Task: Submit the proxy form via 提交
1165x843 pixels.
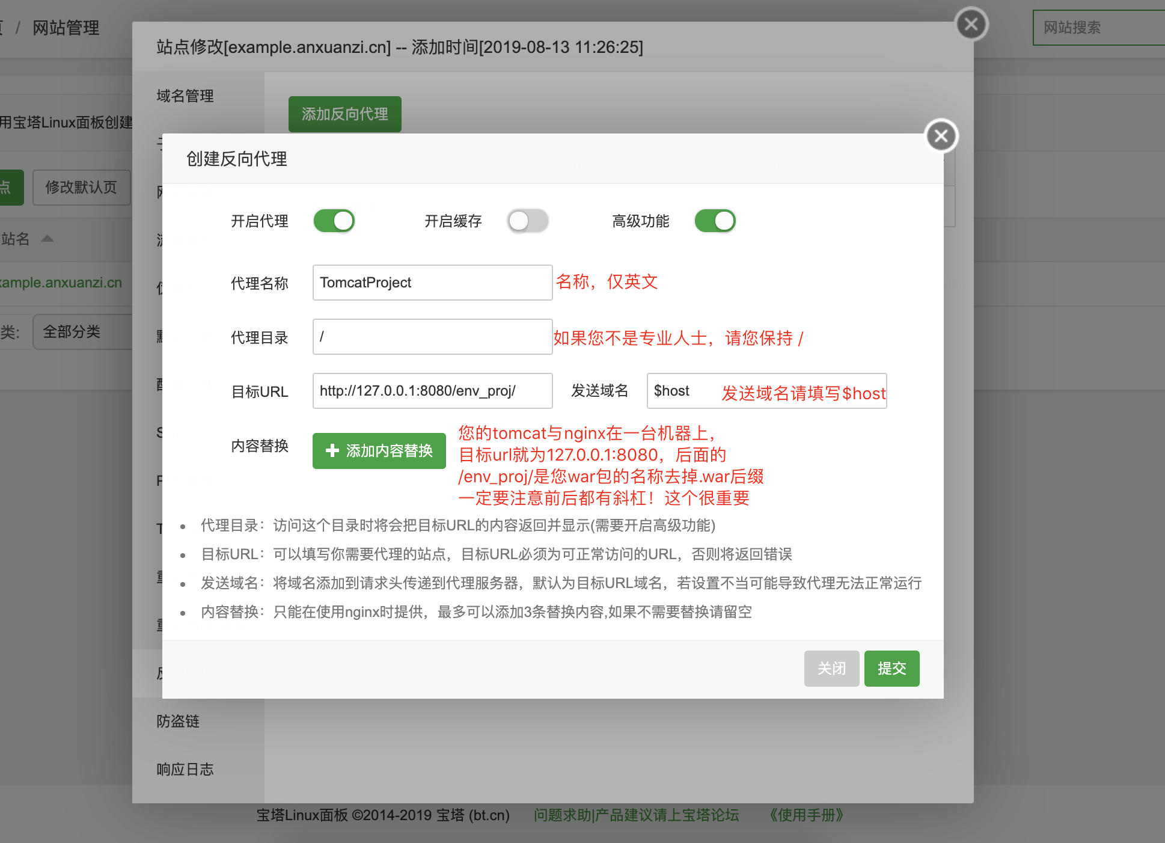Action: tap(891, 668)
